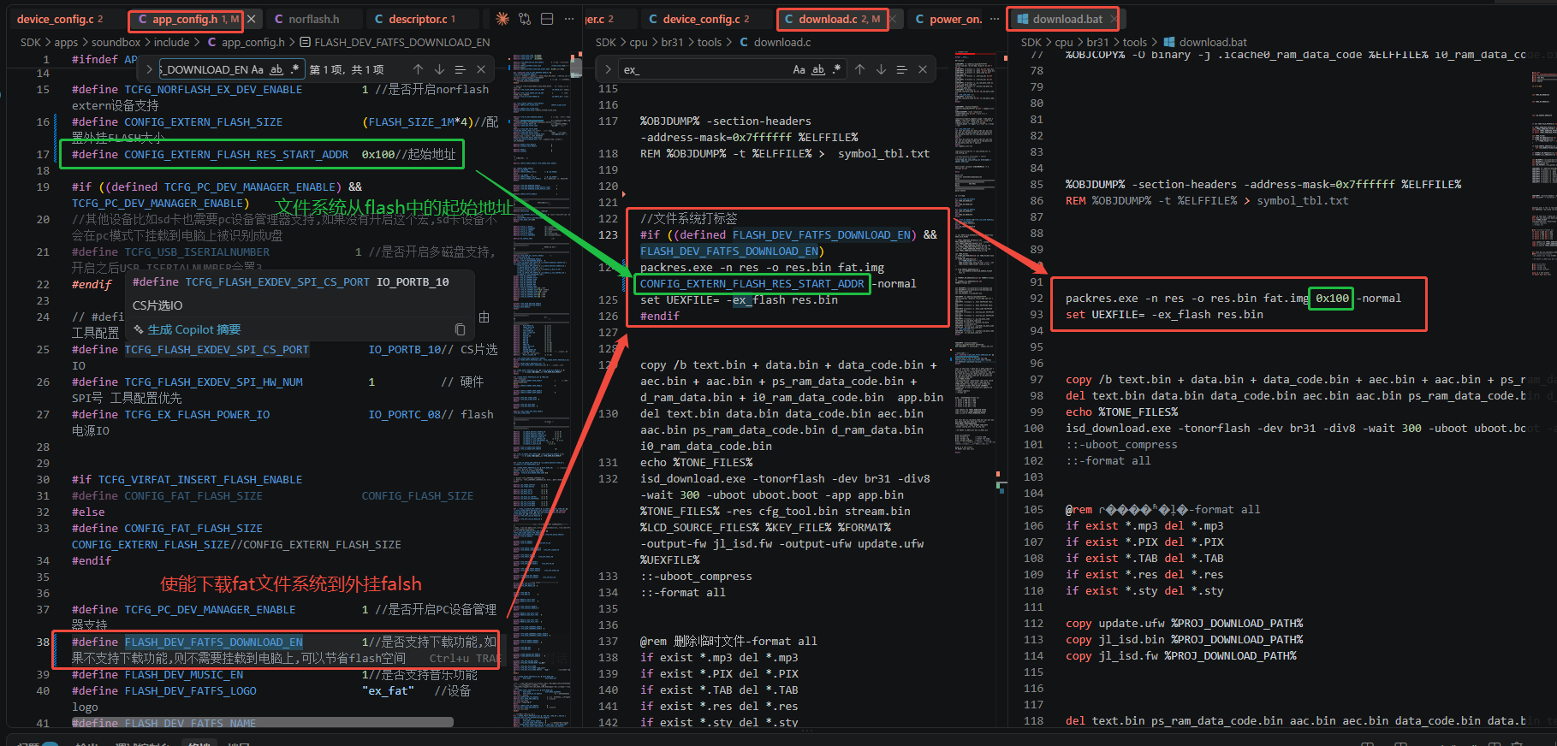
Task: Open 'br31' breadcrumb in middle editor
Action: [x=672, y=42]
